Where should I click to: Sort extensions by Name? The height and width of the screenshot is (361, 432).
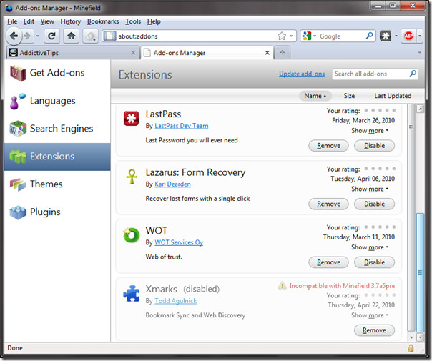click(x=315, y=96)
